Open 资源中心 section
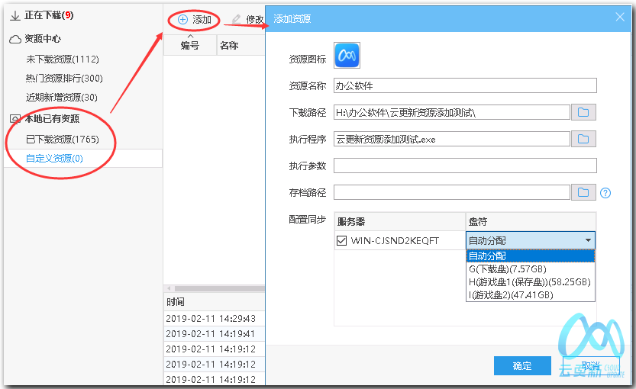Screen dimensions: 636x389 tap(43, 39)
